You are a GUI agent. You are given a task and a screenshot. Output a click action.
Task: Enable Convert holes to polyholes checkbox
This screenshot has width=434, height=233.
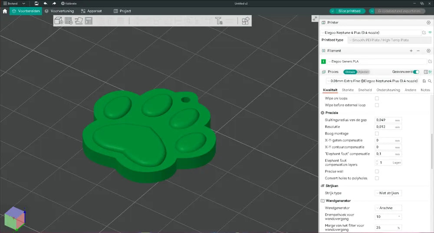click(377, 178)
